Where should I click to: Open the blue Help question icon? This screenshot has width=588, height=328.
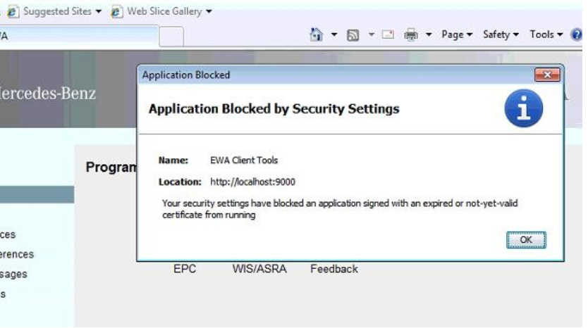coord(577,34)
